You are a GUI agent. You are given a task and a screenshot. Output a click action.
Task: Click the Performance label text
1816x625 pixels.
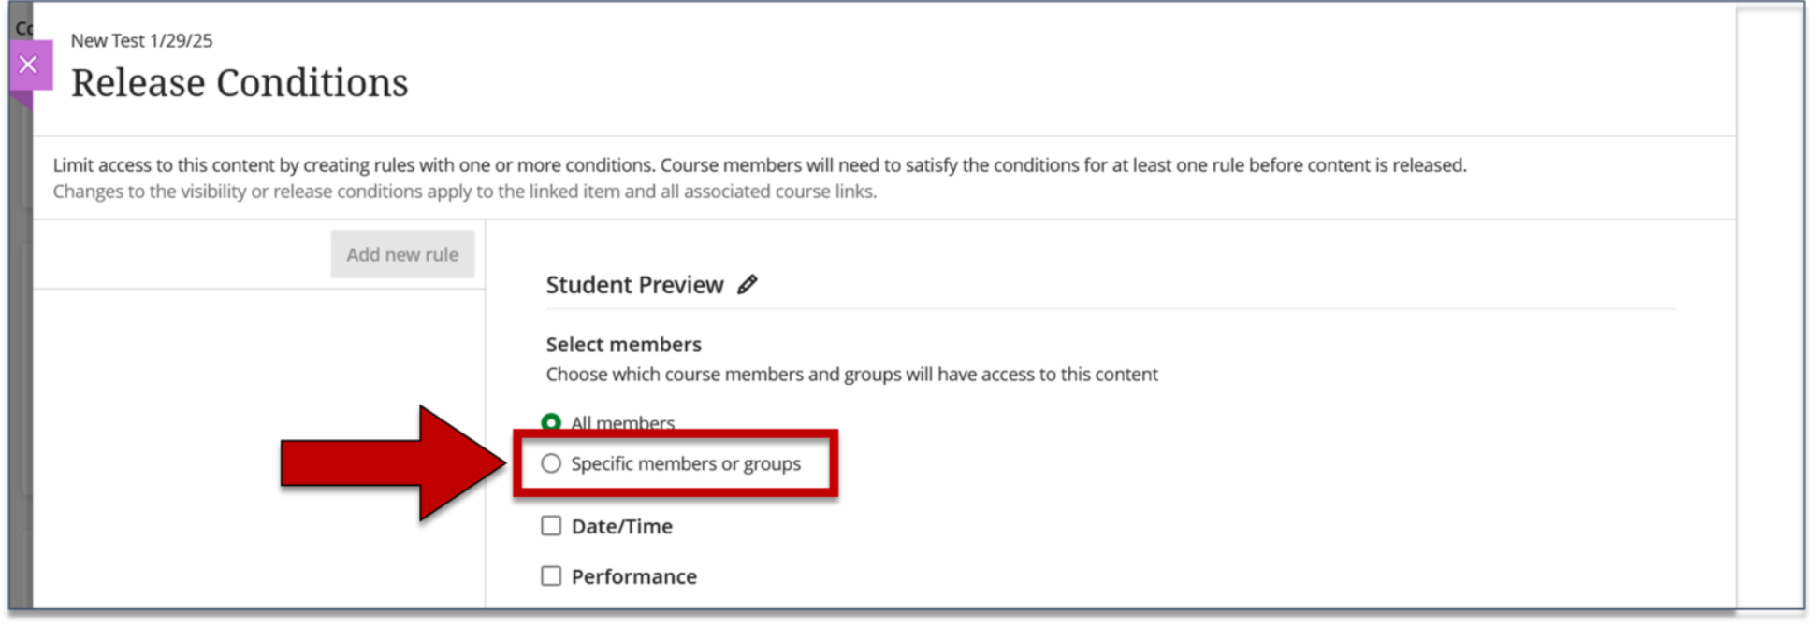pos(633,577)
